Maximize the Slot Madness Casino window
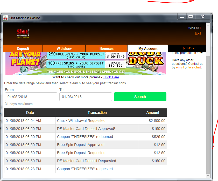Image resolution: width=218 pixels, height=181 pixels. point(191,17)
